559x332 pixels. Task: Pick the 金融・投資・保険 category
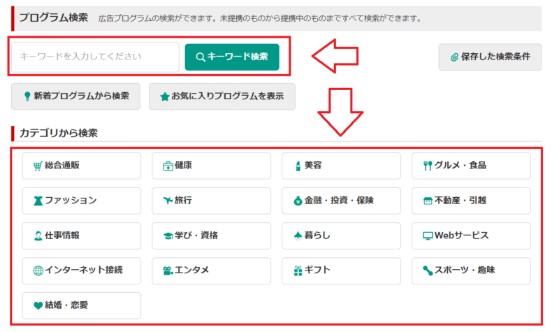(x=341, y=201)
